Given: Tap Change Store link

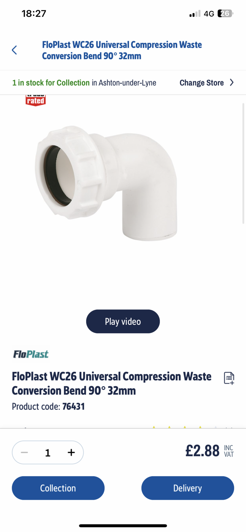Looking at the screenshot, I should (x=201, y=83).
